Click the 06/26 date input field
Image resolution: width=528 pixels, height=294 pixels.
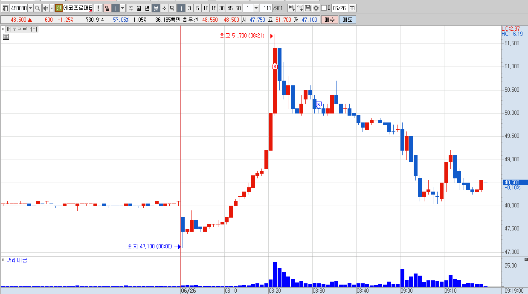(339, 8)
